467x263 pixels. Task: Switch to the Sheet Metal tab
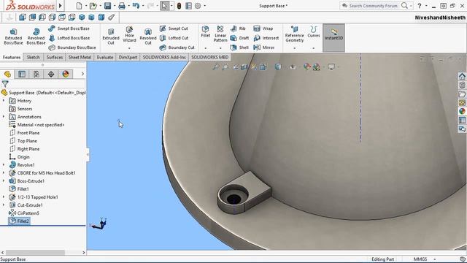(80, 57)
